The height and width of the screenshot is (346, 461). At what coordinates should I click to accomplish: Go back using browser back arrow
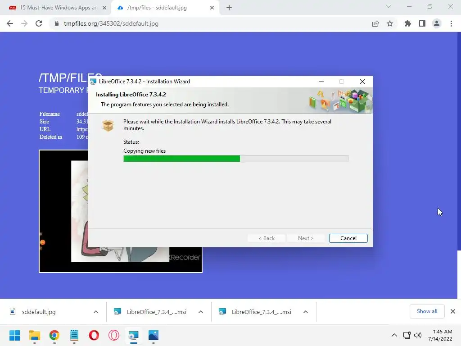(x=10, y=23)
